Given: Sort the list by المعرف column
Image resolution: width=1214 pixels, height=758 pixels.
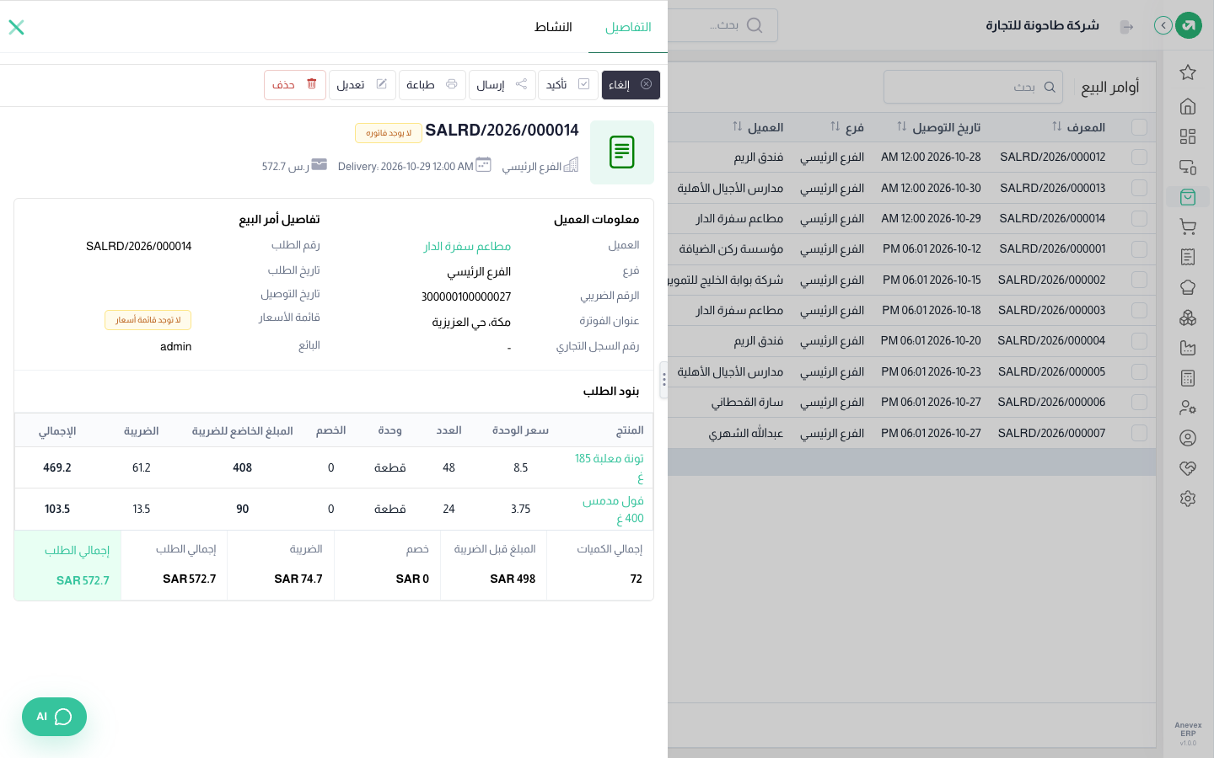Looking at the screenshot, I should coord(1078,127).
